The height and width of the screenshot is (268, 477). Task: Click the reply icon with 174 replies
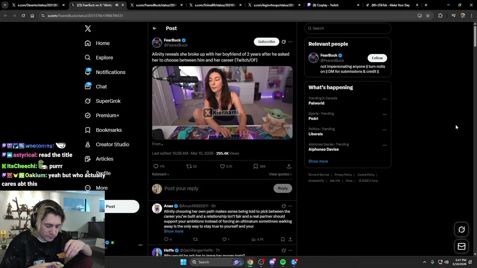click(x=159, y=166)
